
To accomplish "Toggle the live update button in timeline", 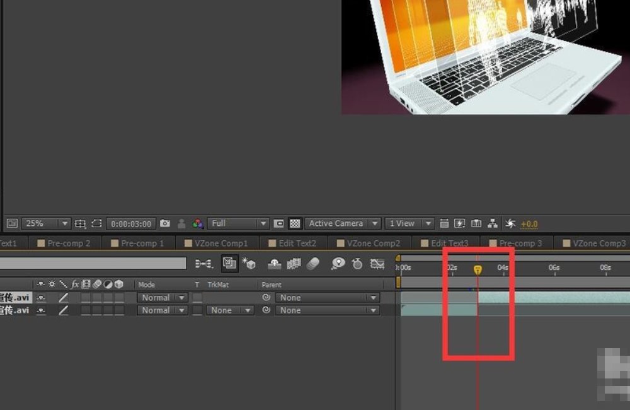I will (x=229, y=264).
